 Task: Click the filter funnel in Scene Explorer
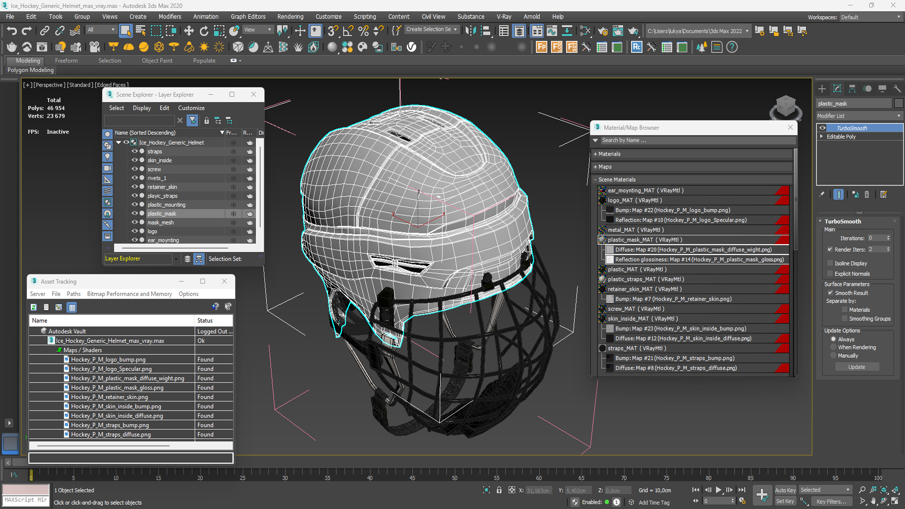click(x=192, y=121)
